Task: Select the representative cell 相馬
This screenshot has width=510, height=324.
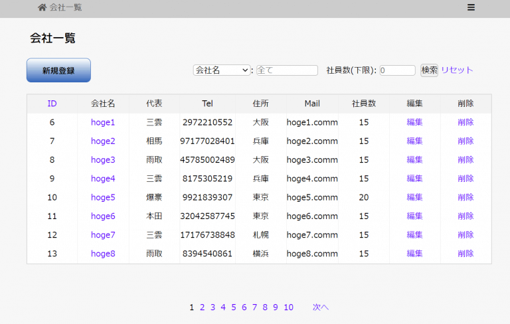Action: pos(154,141)
